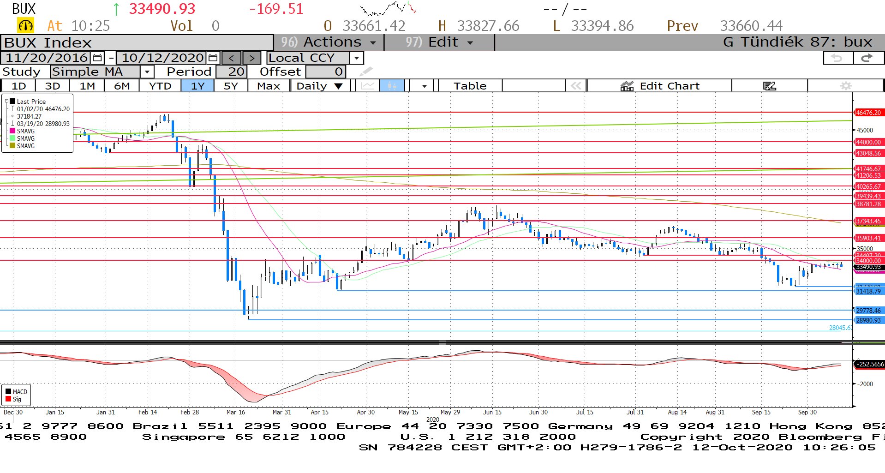885x473 pixels.
Task: Click the magenta SMAVG legend swatch
Action: coord(12,131)
